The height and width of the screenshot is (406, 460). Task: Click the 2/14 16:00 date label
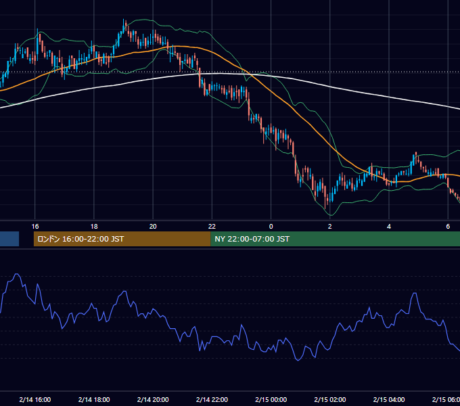click(x=35, y=399)
